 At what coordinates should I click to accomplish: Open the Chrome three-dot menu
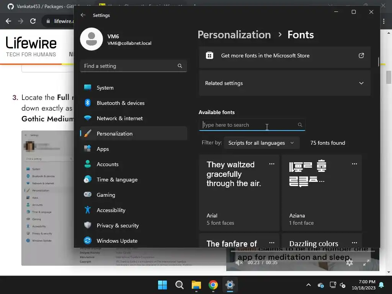384,21
